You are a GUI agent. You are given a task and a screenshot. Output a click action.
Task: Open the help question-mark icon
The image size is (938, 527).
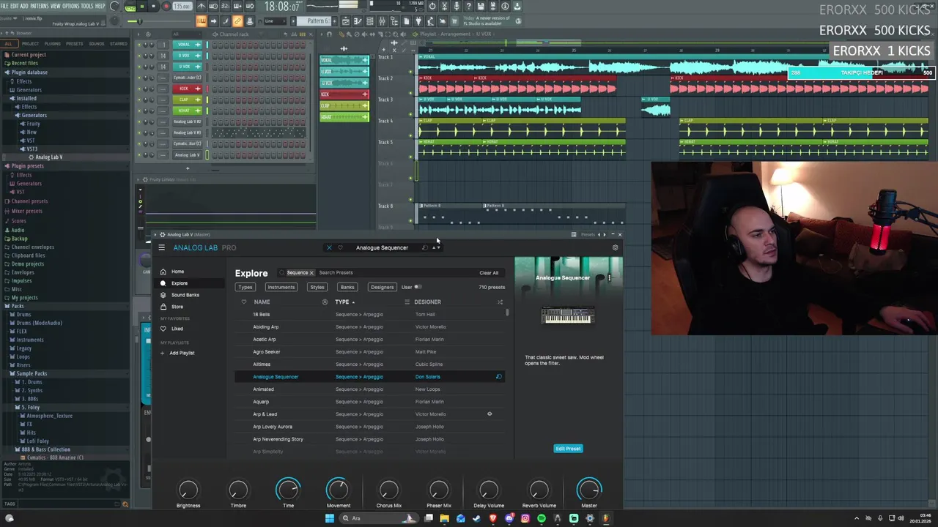(x=469, y=6)
